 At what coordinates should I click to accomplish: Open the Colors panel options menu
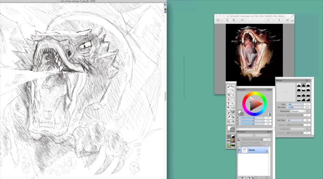coord(271,90)
